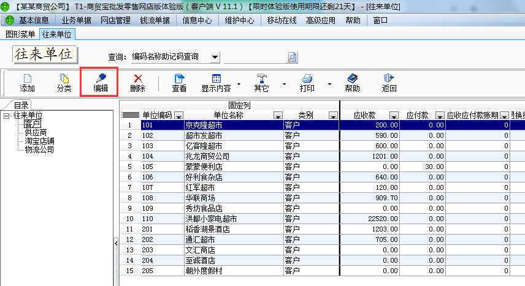
Task: Open the 帮助 (Help) book icon
Action: 352,78
